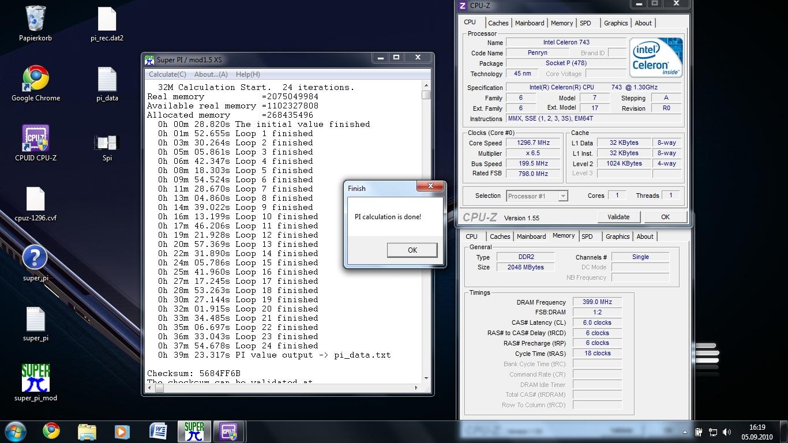Open the About...(A) menu in Super PI
The image size is (788, 443).
[211, 74]
